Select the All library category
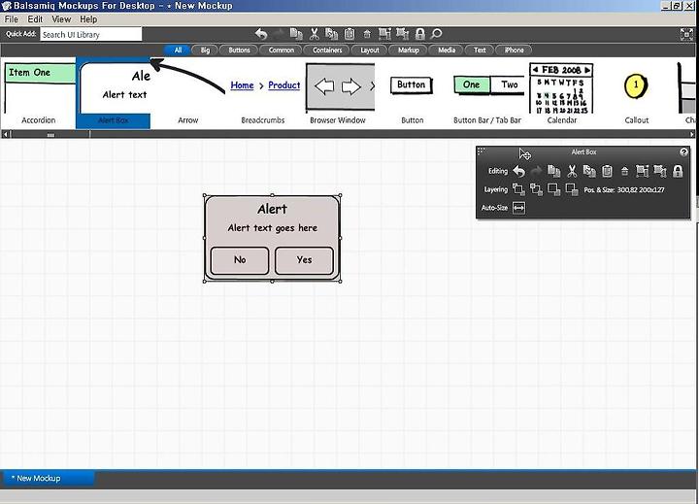 (x=178, y=50)
